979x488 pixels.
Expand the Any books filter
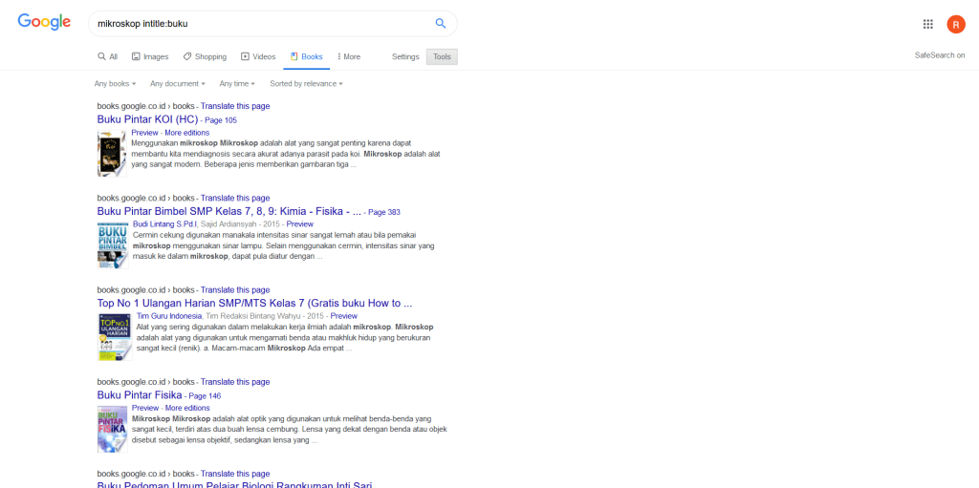pos(115,83)
